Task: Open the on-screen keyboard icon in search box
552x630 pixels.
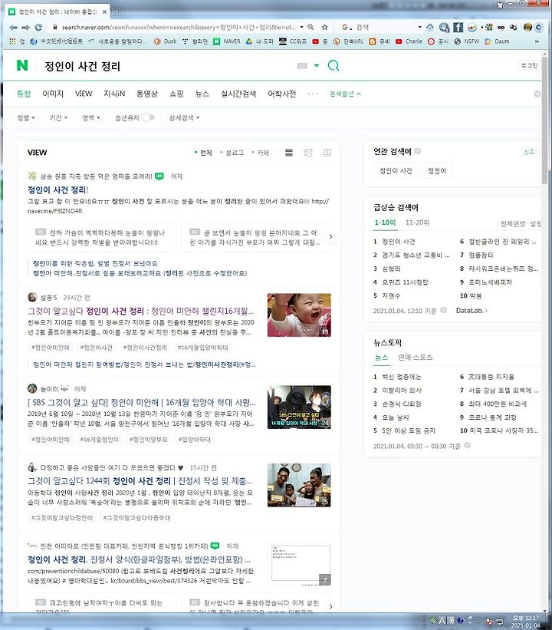Action: pyautogui.click(x=302, y=66)
